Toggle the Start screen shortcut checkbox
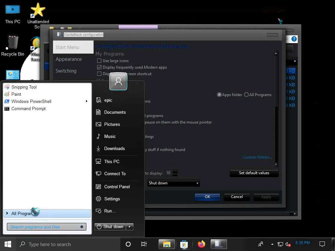The width and height of the screenshot is (335, 251). pos(99,74)
